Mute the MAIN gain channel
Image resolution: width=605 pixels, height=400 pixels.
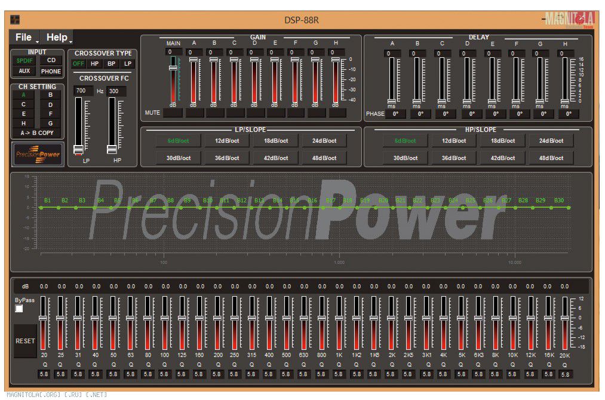point(173,113)
